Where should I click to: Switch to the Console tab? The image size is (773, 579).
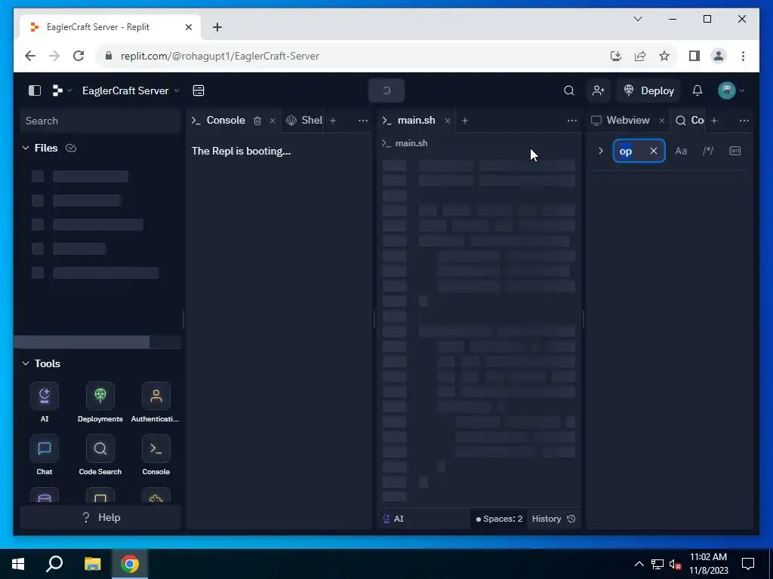[218, 121]
